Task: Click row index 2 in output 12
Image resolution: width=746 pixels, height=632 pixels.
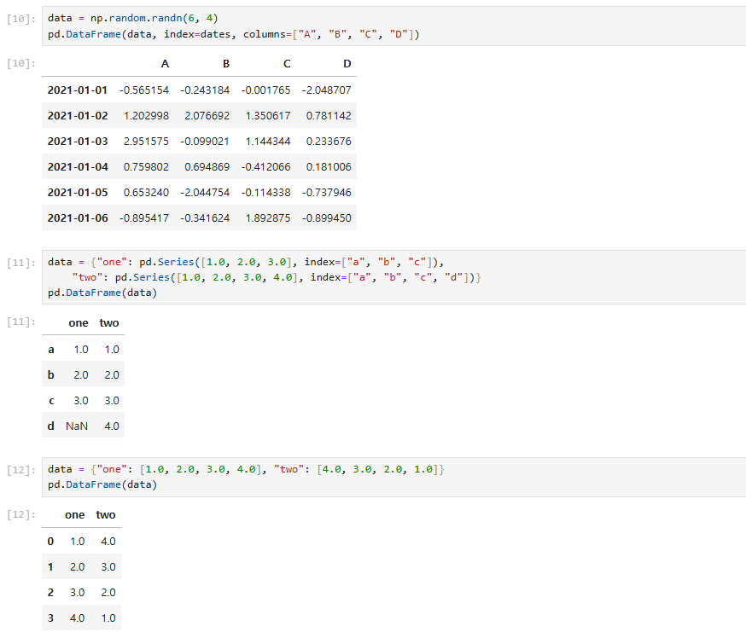Action: click(x=50, y=593)
